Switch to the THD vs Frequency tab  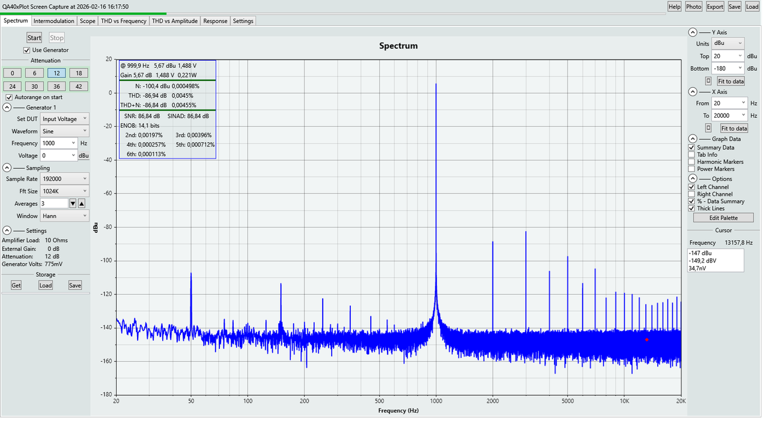123,20
